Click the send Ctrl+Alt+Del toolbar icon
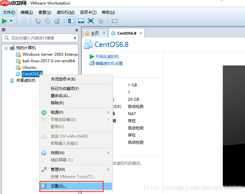 tap(24, 21)
